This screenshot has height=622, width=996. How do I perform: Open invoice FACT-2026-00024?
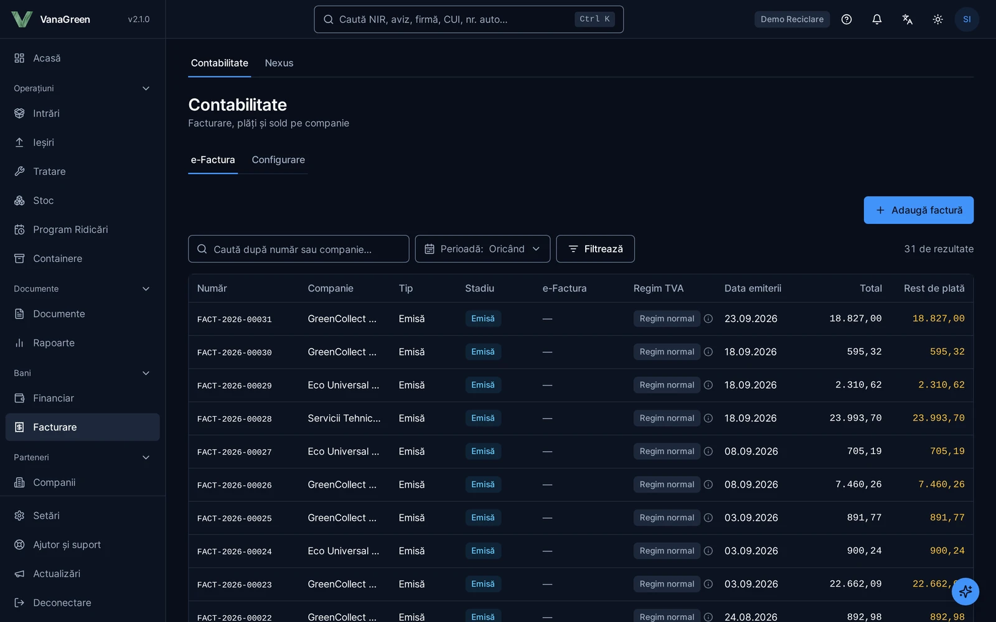[234, 552]
